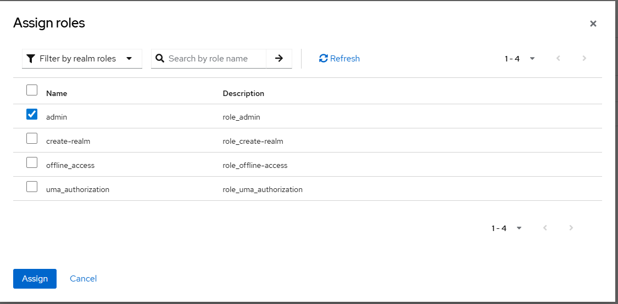This screenshot has width=618, height=304.
Task: Go to next page in top pagination
Action: point(584,58)
